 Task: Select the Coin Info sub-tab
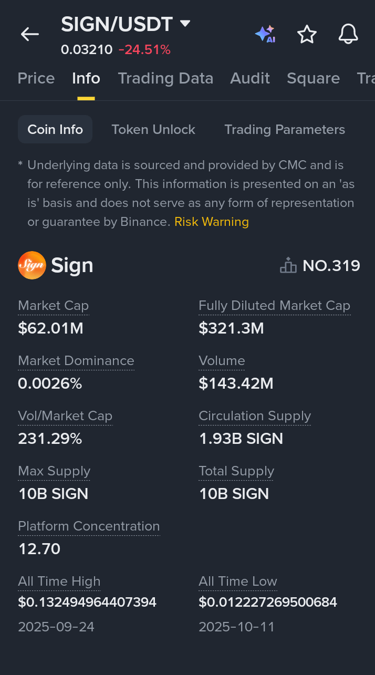(55, 130)
